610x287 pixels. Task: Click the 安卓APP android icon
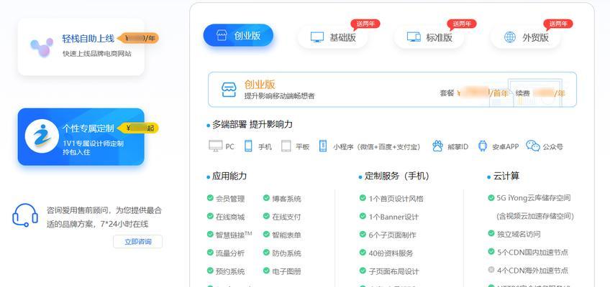tap(483, 146)
